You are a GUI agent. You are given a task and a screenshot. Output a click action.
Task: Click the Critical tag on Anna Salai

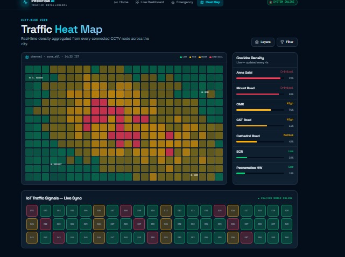click(x=287, y=72)
